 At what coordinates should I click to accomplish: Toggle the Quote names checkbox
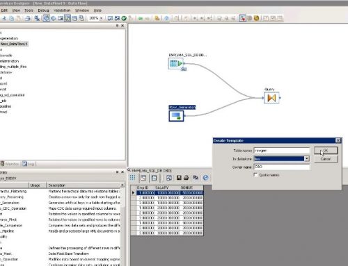coord(255,175)
